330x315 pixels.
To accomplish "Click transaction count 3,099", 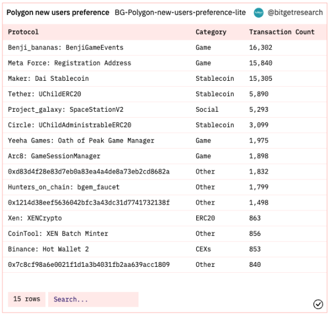I will pyautogui.click(x=259, y=125).
